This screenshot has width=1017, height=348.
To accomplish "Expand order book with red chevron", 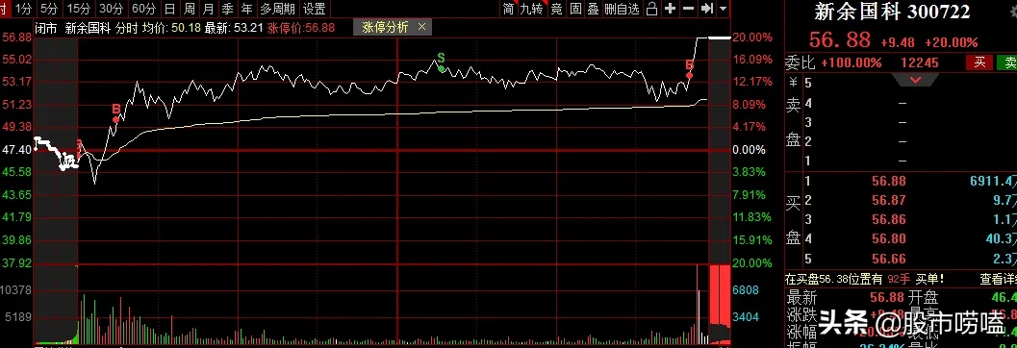I will (916, 80).
